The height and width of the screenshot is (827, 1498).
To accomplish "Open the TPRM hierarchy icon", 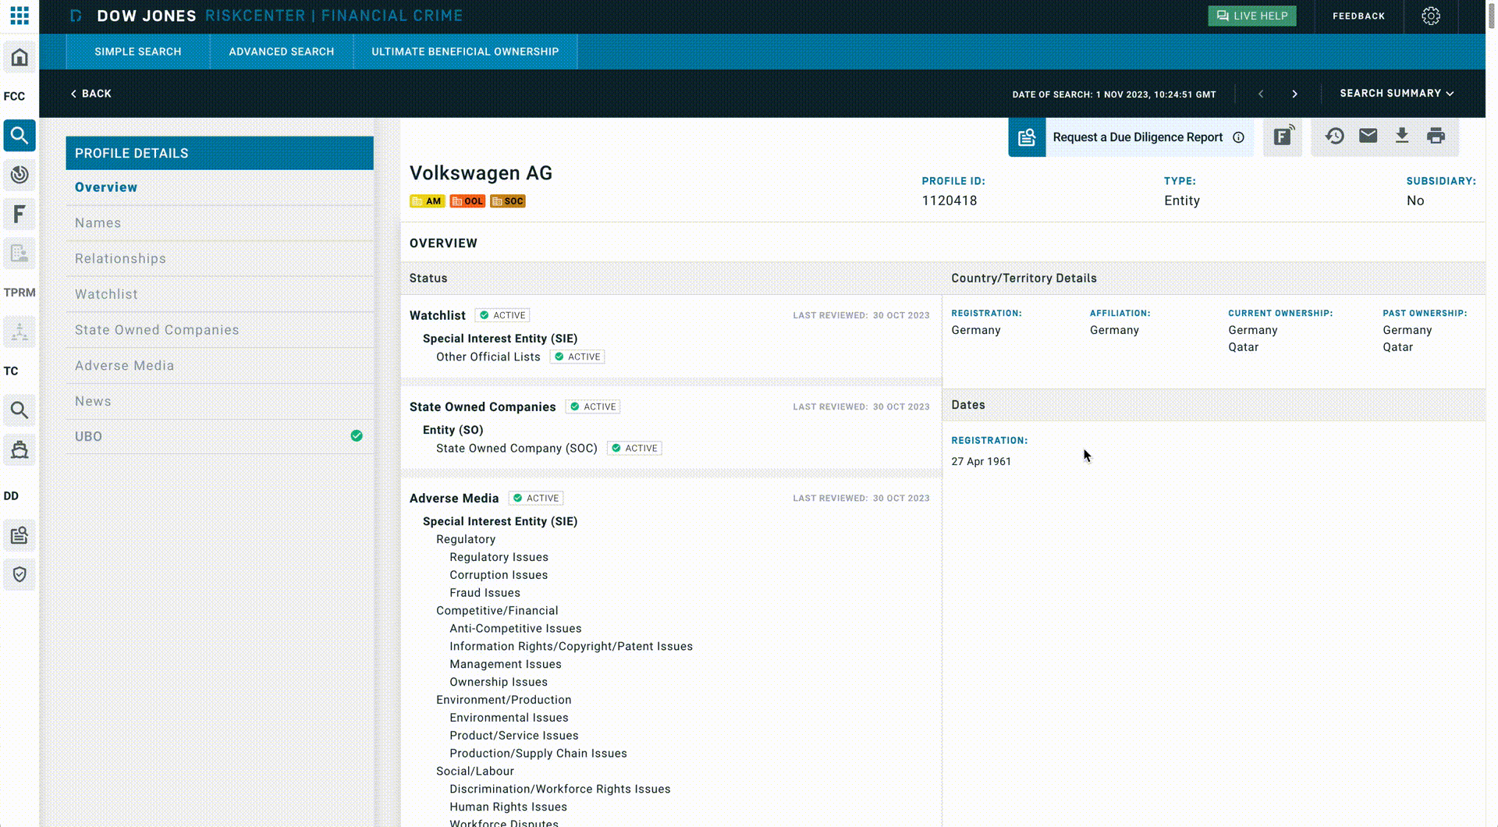I will [x=20, y=332].
